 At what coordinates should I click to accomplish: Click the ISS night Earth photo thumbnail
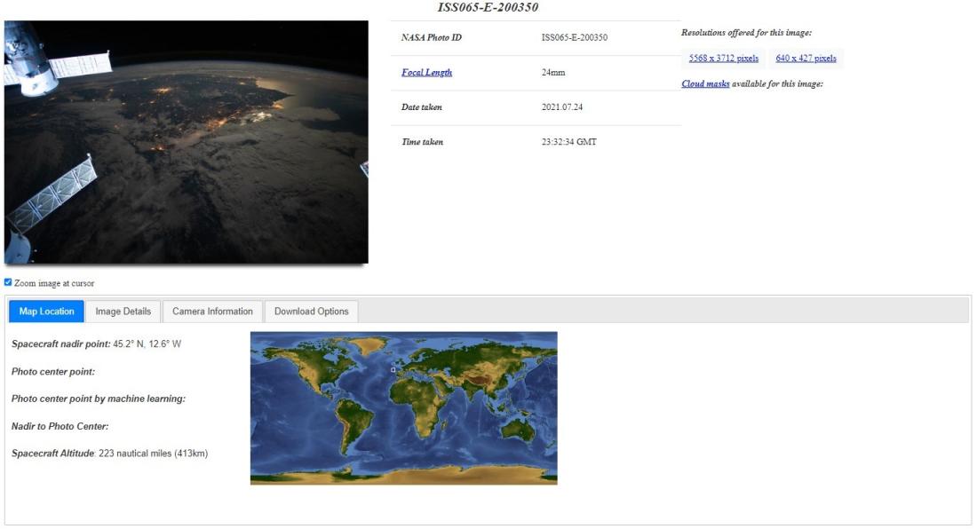[187, 142]
